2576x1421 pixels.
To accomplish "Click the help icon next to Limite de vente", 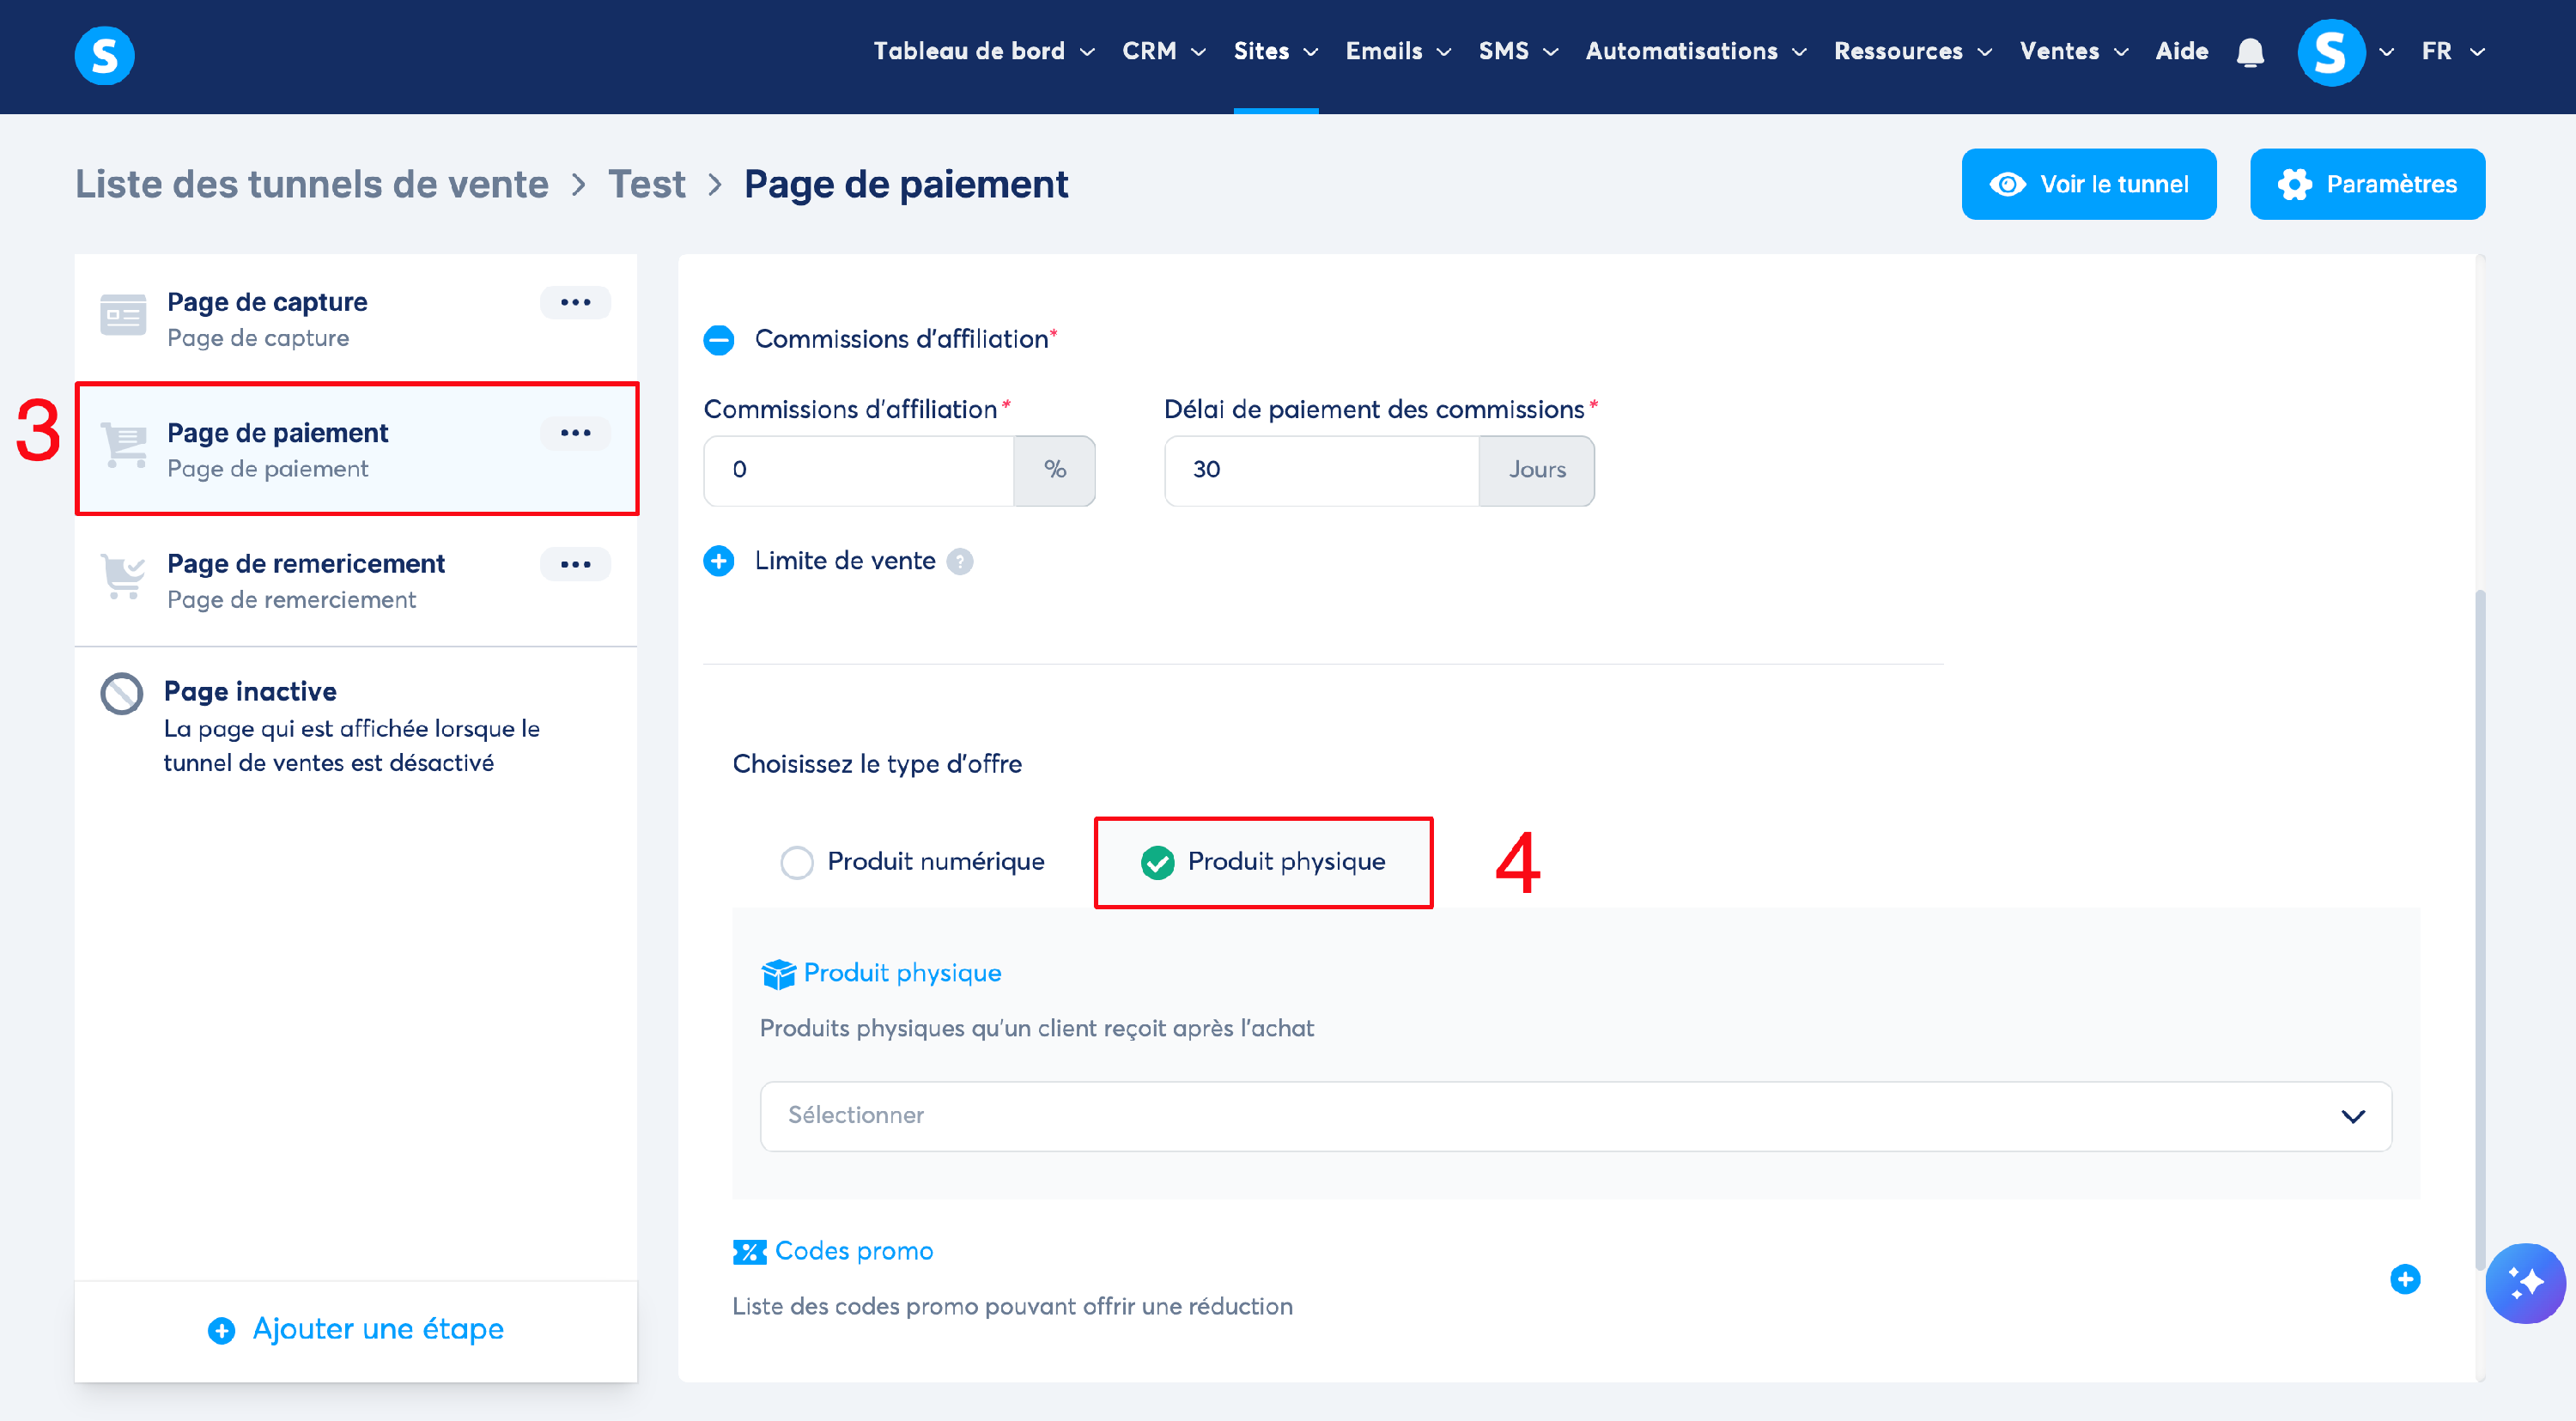I will 960,562.
